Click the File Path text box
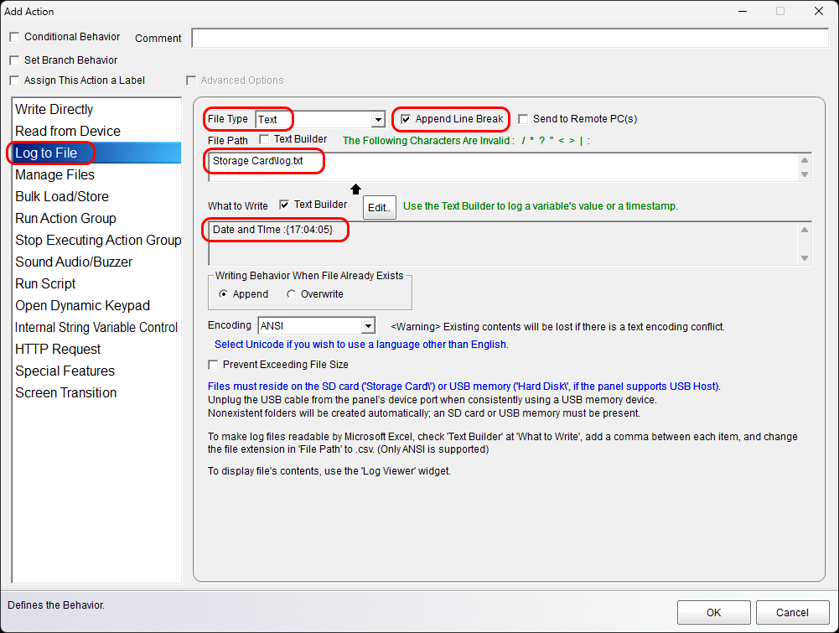 coord(503,167)
